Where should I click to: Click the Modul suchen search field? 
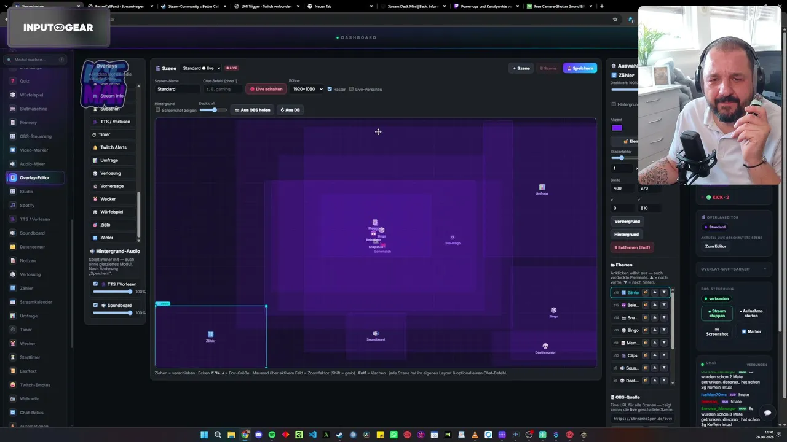(35, 60)
